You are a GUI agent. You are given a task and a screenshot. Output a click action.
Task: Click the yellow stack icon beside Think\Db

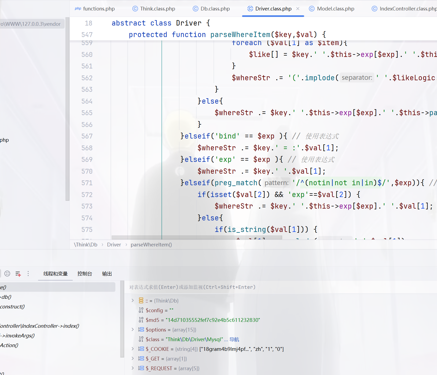(x=141, y=301)
